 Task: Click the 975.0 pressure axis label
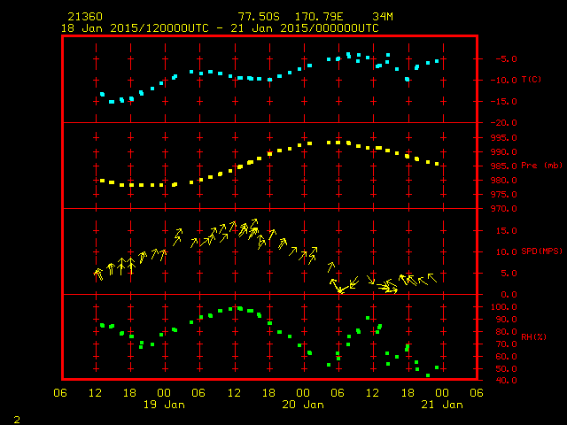pos(503,195)
